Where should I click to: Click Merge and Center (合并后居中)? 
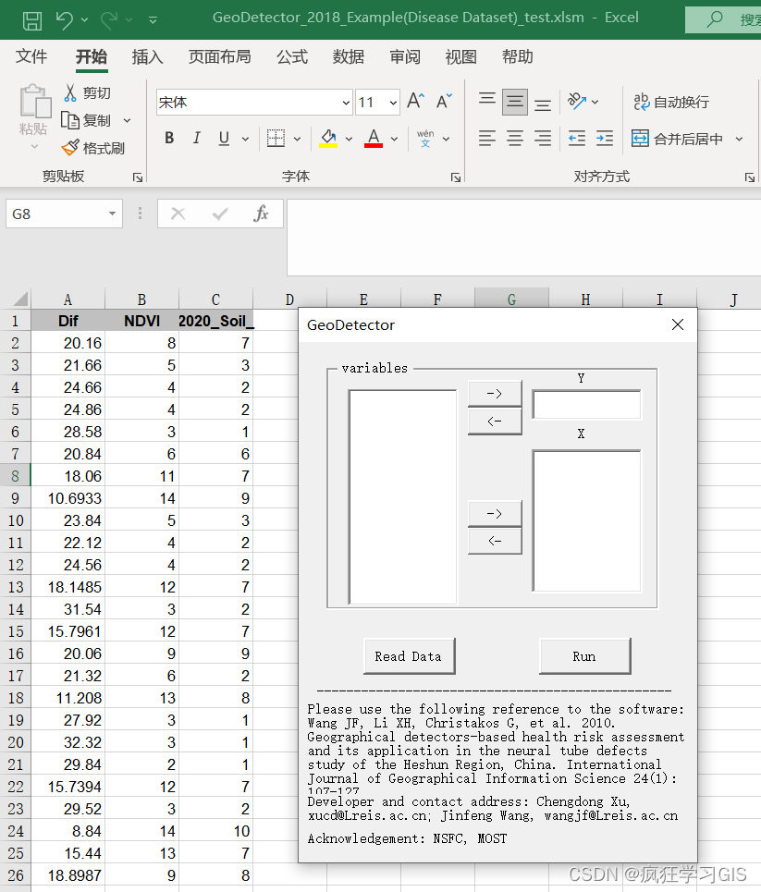pos(678,139)
